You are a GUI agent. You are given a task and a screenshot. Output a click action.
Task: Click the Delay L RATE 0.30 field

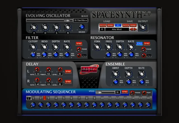pos(37,74)
